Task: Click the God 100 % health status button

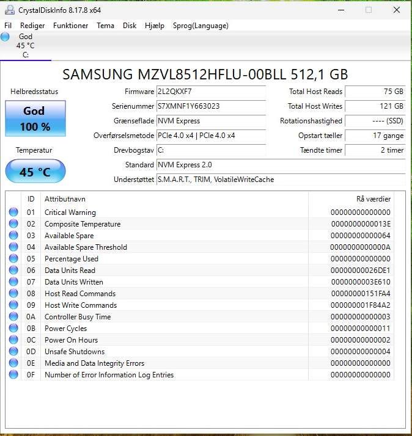Action: 34,118
